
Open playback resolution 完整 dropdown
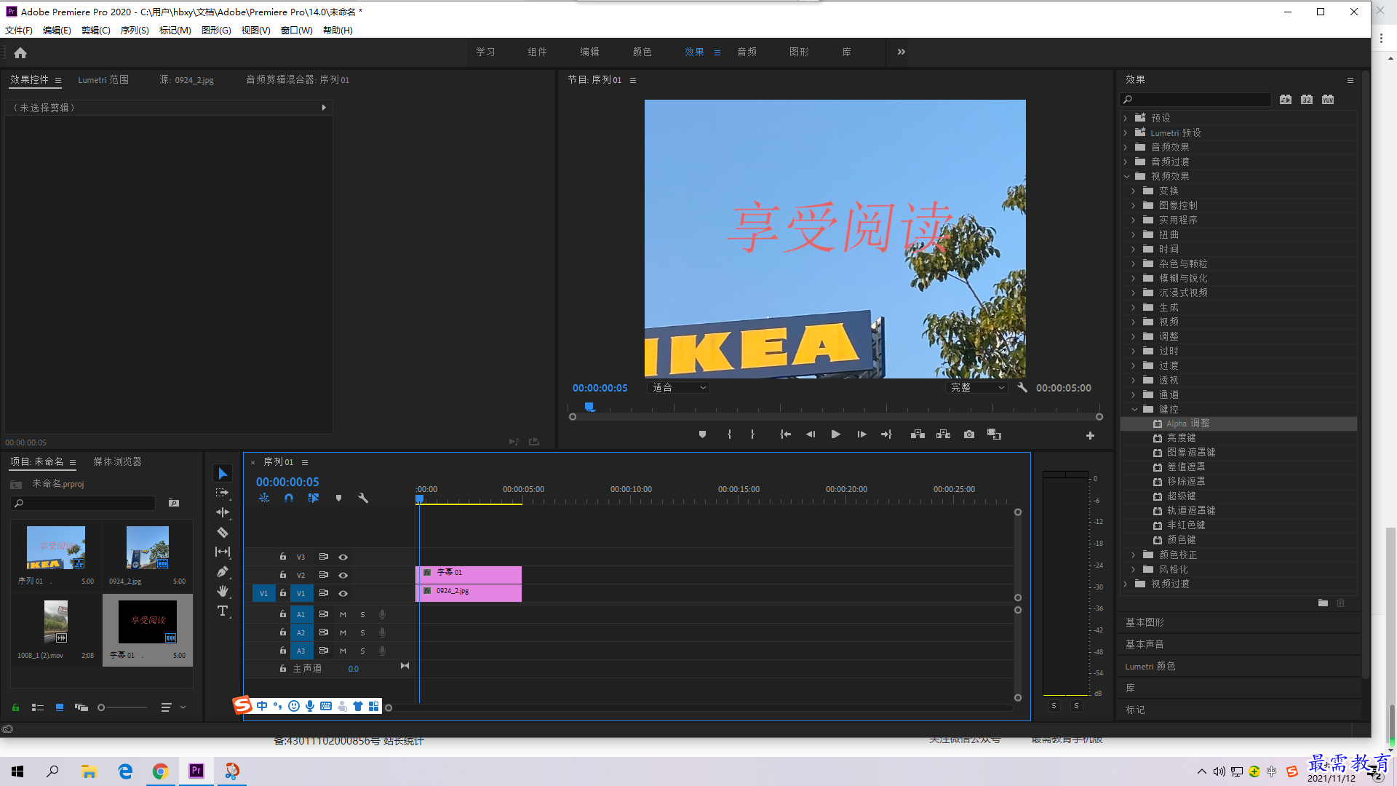tap(977, 388)
